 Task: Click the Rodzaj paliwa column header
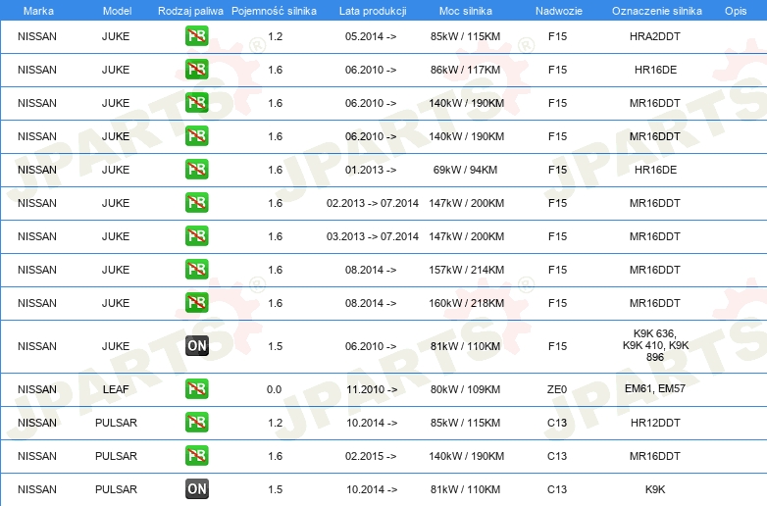coord(190,11)
